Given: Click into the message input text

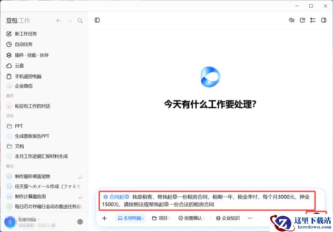Looking at the screenshot, I should click(207, 201).
